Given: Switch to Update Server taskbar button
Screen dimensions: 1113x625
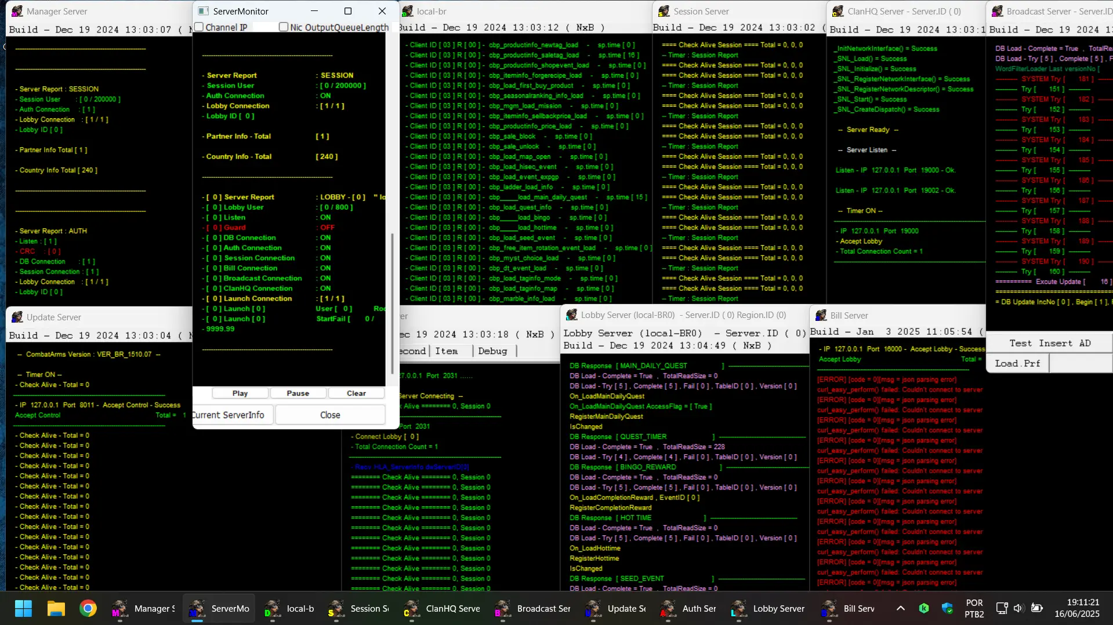Looking at the screenshot, I should point(616,608).
